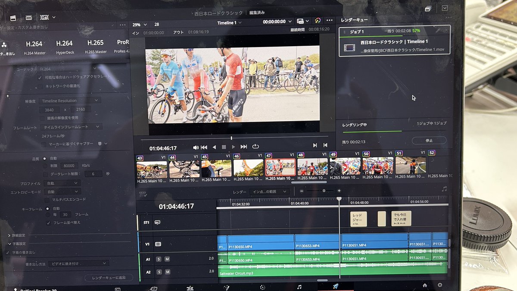
Task: Open the render settings panel icon
Action: pos(13,18)
